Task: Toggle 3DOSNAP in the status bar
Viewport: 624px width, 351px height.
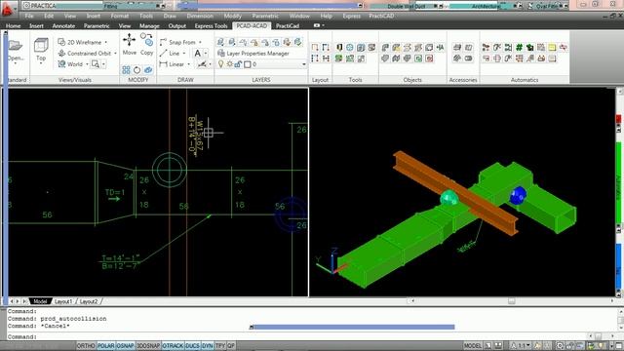Action: 148,346
